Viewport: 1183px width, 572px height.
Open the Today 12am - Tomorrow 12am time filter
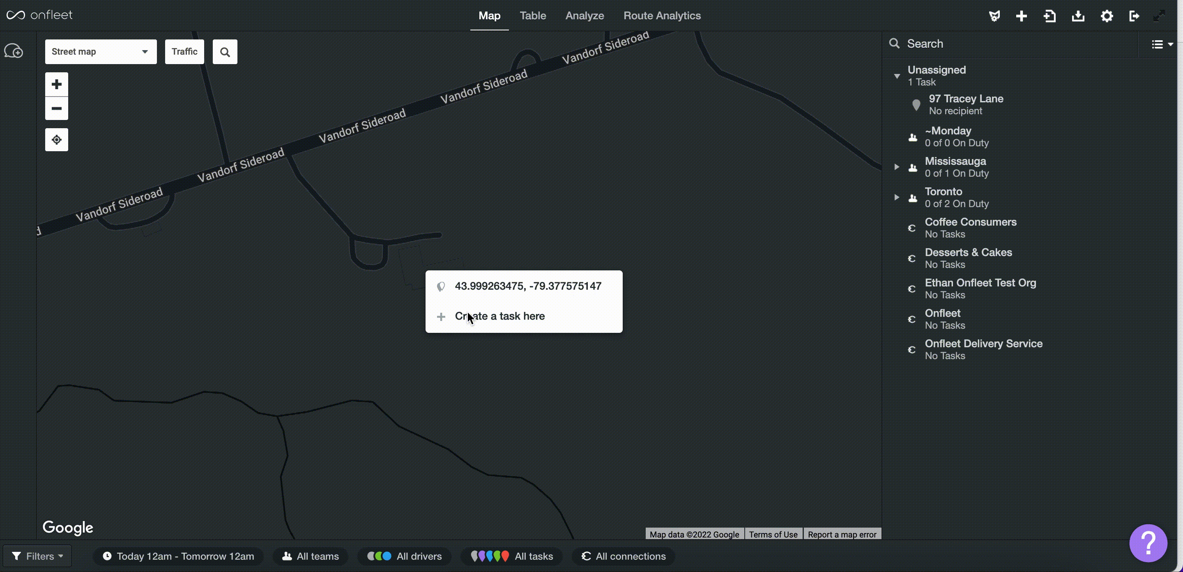(179, 556)
